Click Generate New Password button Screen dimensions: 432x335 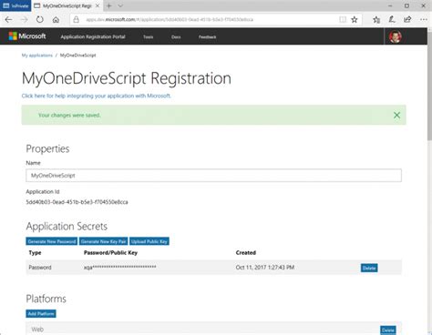52,241
